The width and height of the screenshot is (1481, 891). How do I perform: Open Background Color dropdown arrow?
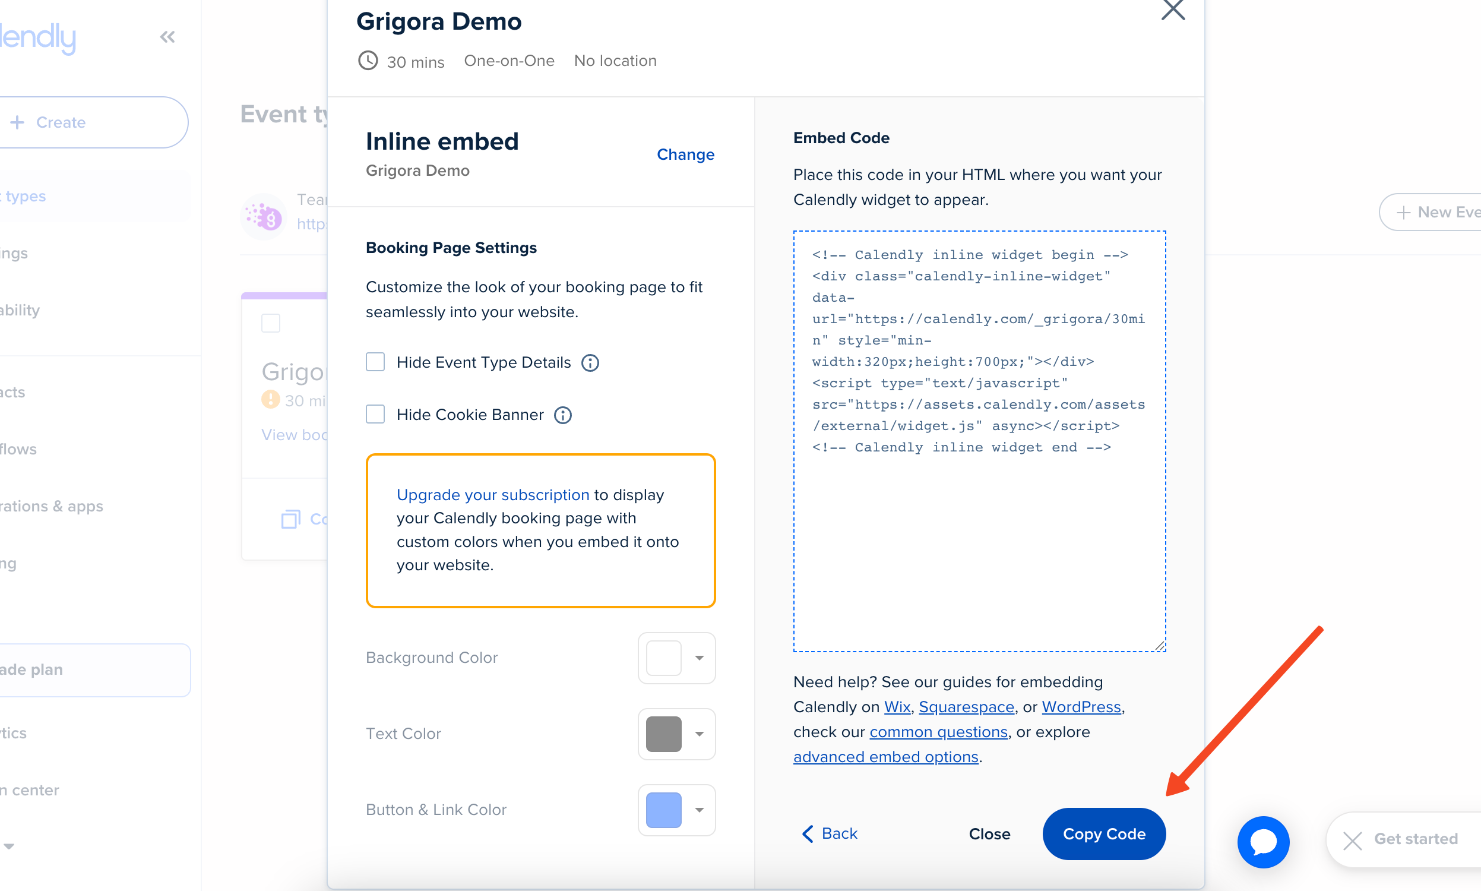(699, 658)
